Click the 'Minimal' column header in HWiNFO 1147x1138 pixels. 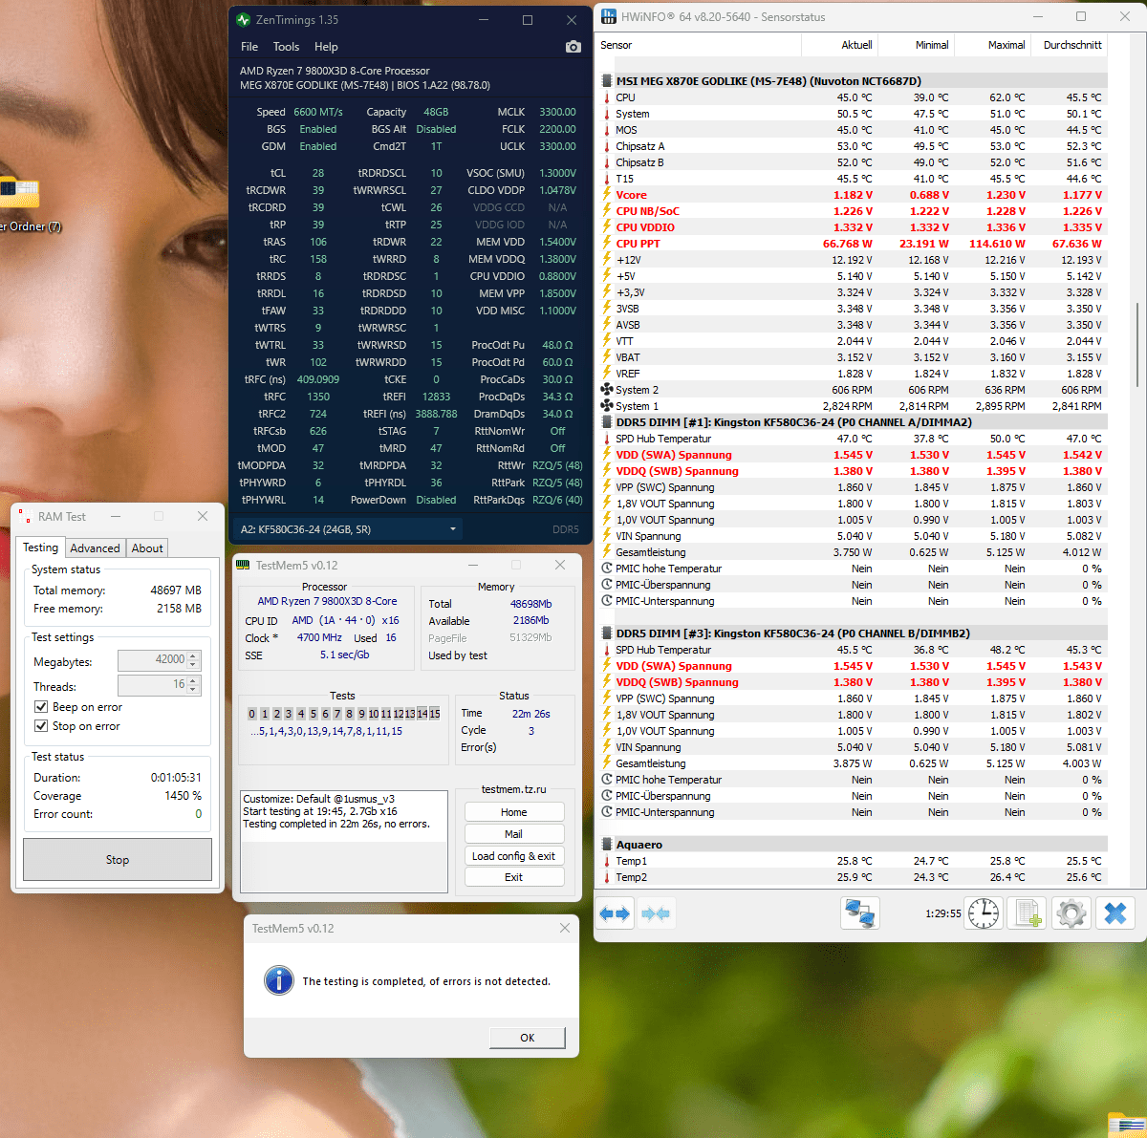pos(916,45)
